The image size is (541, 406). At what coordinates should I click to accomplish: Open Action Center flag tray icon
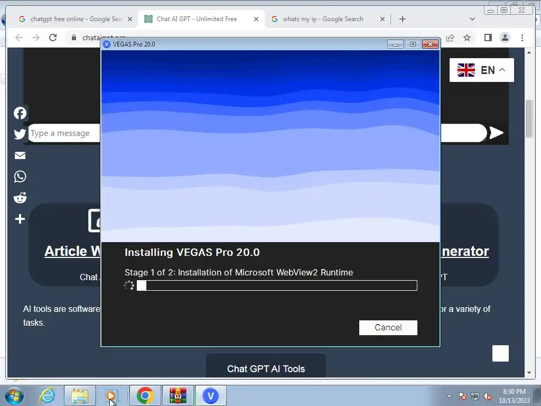pyautogui.click(x=462, y=396)
